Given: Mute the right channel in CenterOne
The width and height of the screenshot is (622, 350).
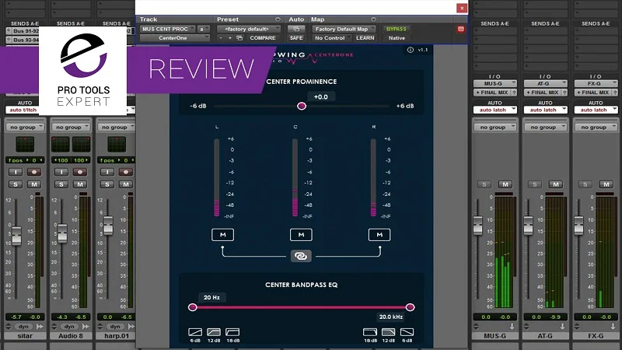Looking at the screenshot, I should (x=379, y=235).
